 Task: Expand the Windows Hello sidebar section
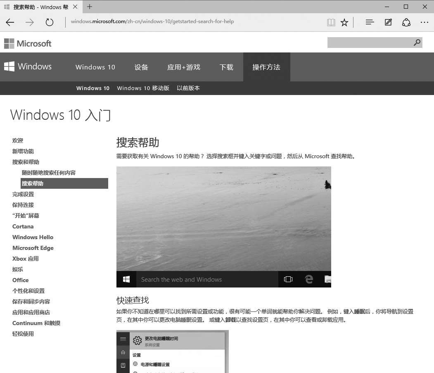point(33,237)
